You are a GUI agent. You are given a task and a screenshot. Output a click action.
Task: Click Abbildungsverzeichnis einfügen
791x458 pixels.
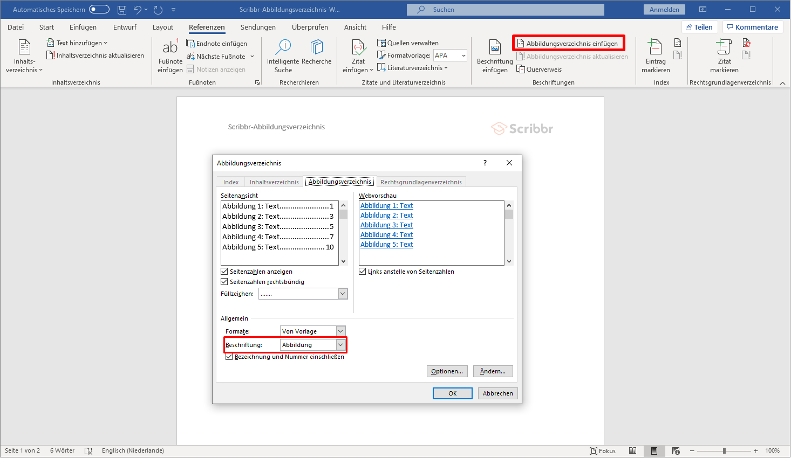[x=568, y=44]
